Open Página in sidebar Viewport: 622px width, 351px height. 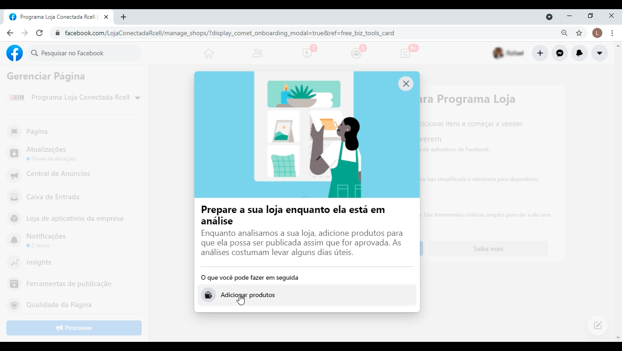click(x=74, y=132)
